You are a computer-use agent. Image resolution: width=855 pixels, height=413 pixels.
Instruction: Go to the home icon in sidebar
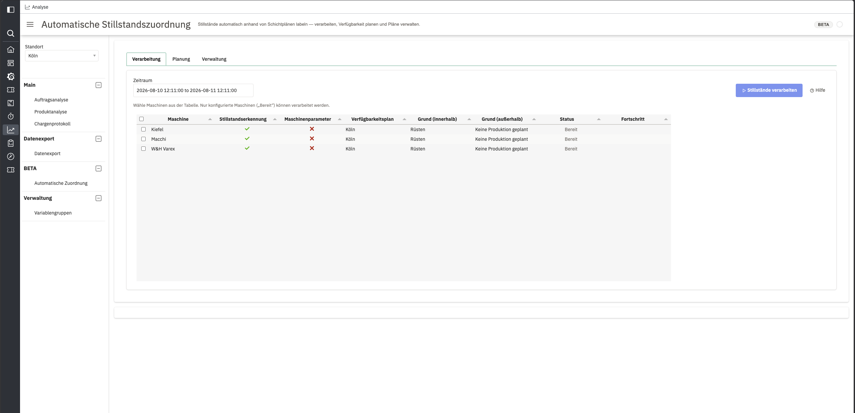[11, 50]
